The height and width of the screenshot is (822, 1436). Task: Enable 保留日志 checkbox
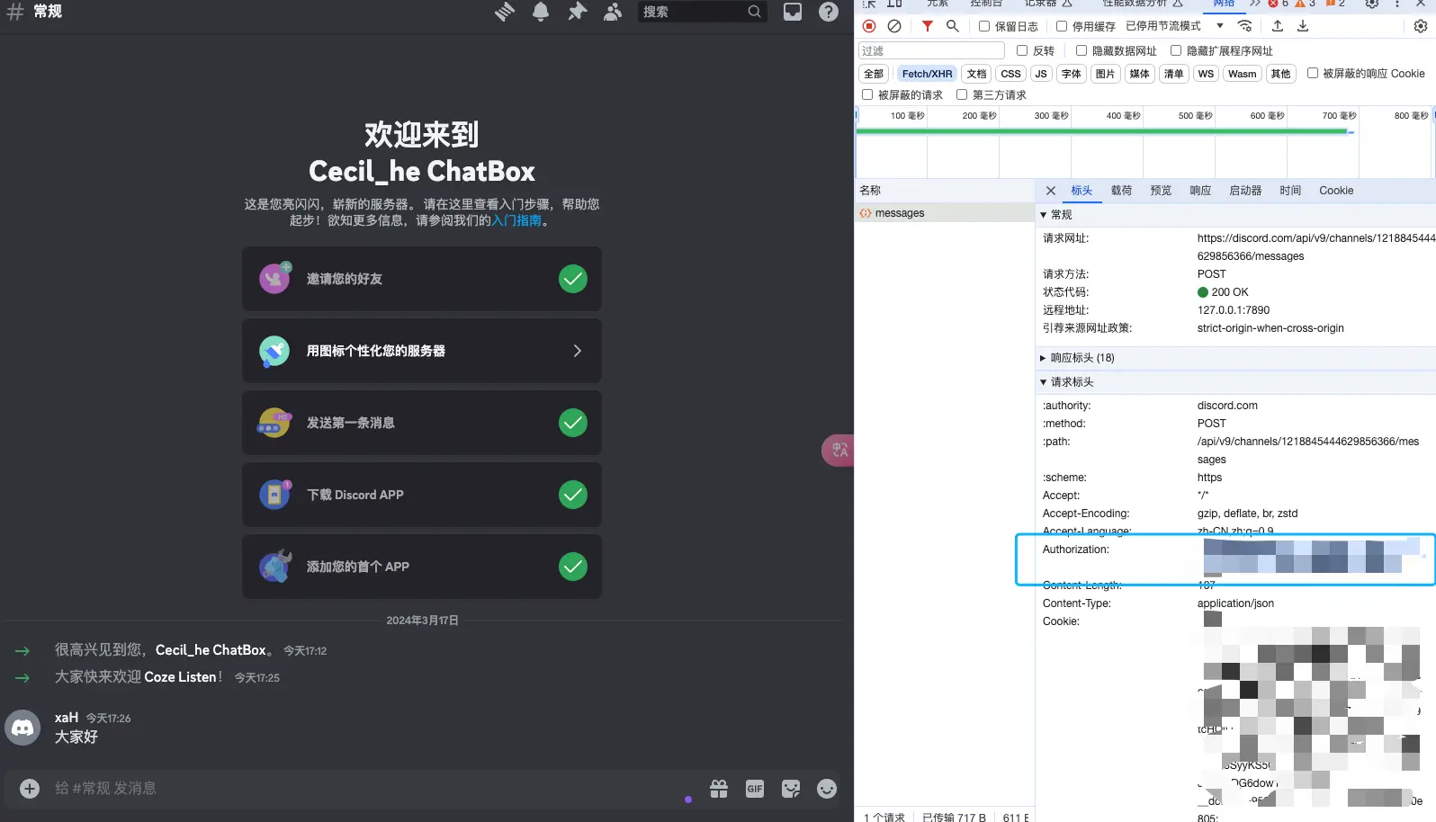coord(984,26)
